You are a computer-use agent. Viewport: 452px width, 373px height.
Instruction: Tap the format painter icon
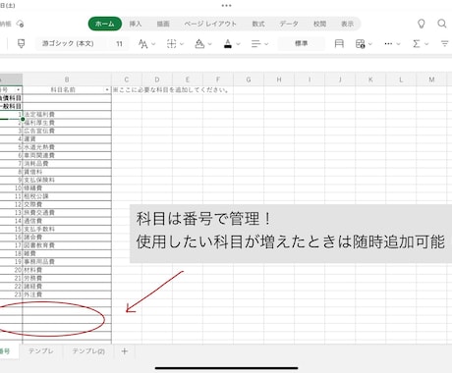coord(22,43)
